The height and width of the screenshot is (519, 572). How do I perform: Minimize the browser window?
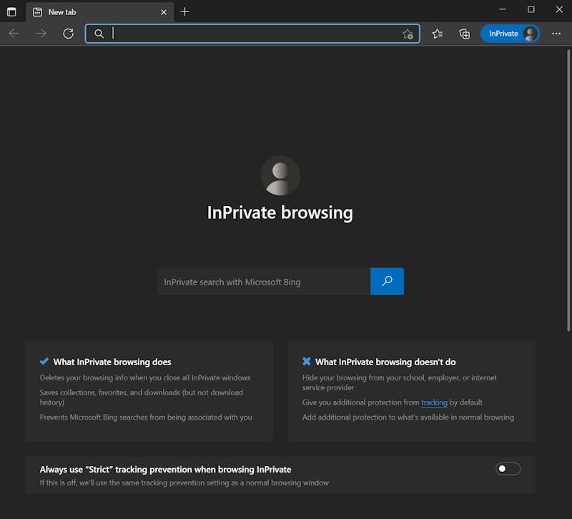pos(503,9)
